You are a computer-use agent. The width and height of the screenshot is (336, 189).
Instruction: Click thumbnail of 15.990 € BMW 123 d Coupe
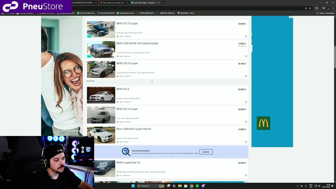click(101, 115)
